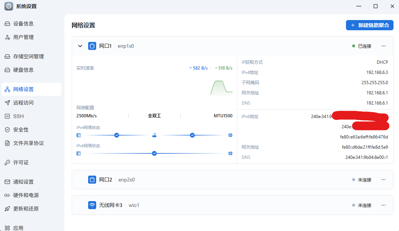Viewport: 399px width, 231px height.
Task: Click the 未连接 status of 网口2
Action: pyautogui.click(x=362, y=180)
